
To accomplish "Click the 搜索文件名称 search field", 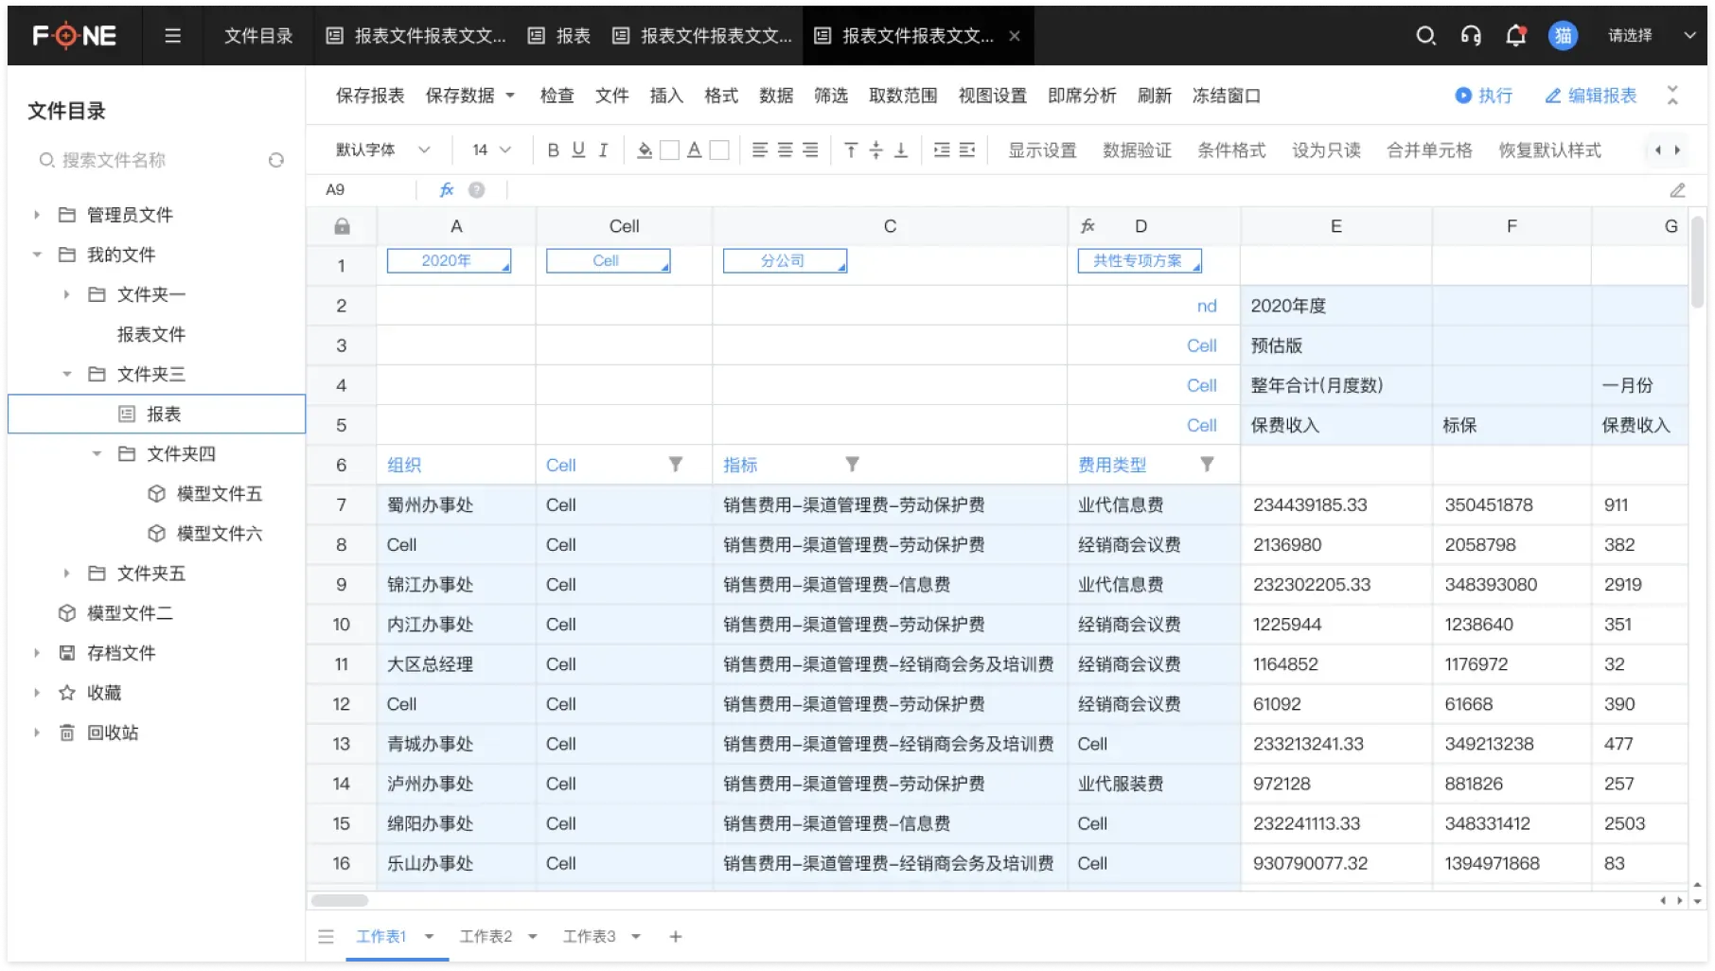I will [x=151, y=160].
